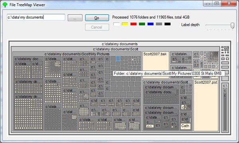Minimize the File TreeMap Viewer window
Image resolution: width=239 pixels, height=143 pixels.
[x=208, y=4]
